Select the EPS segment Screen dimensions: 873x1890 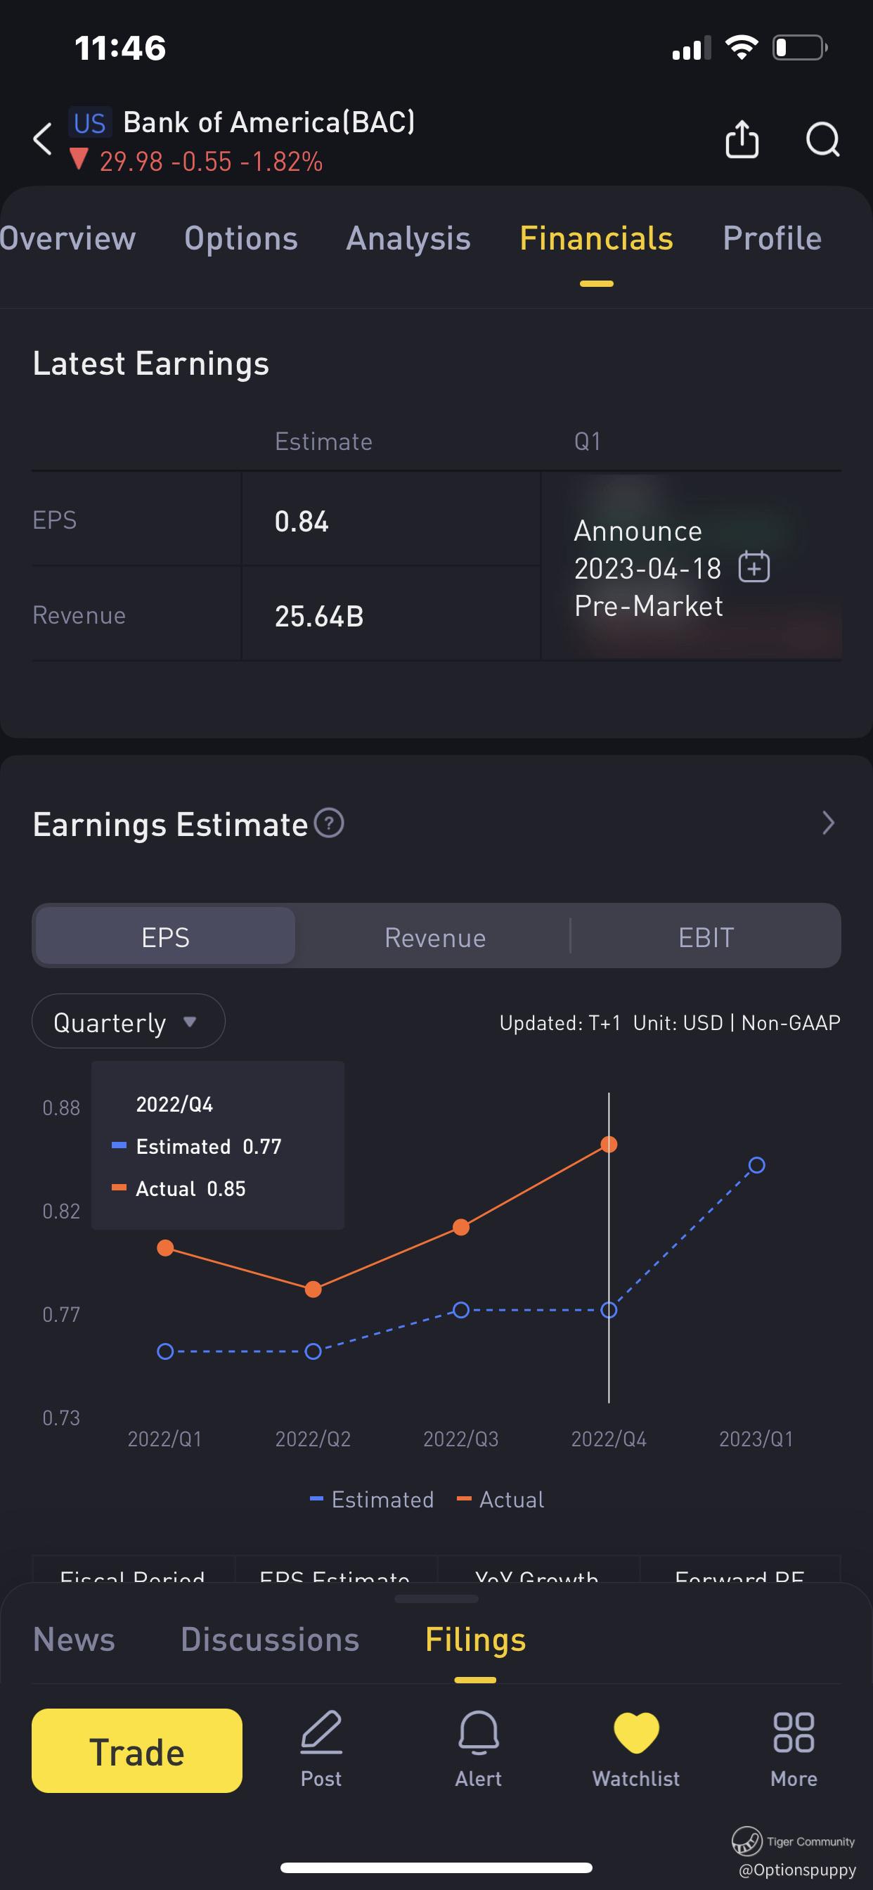coord(166,936)
